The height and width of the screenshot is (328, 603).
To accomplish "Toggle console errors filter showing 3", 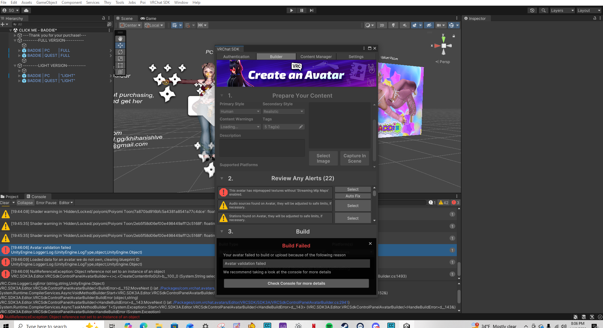I will point(456,202).
